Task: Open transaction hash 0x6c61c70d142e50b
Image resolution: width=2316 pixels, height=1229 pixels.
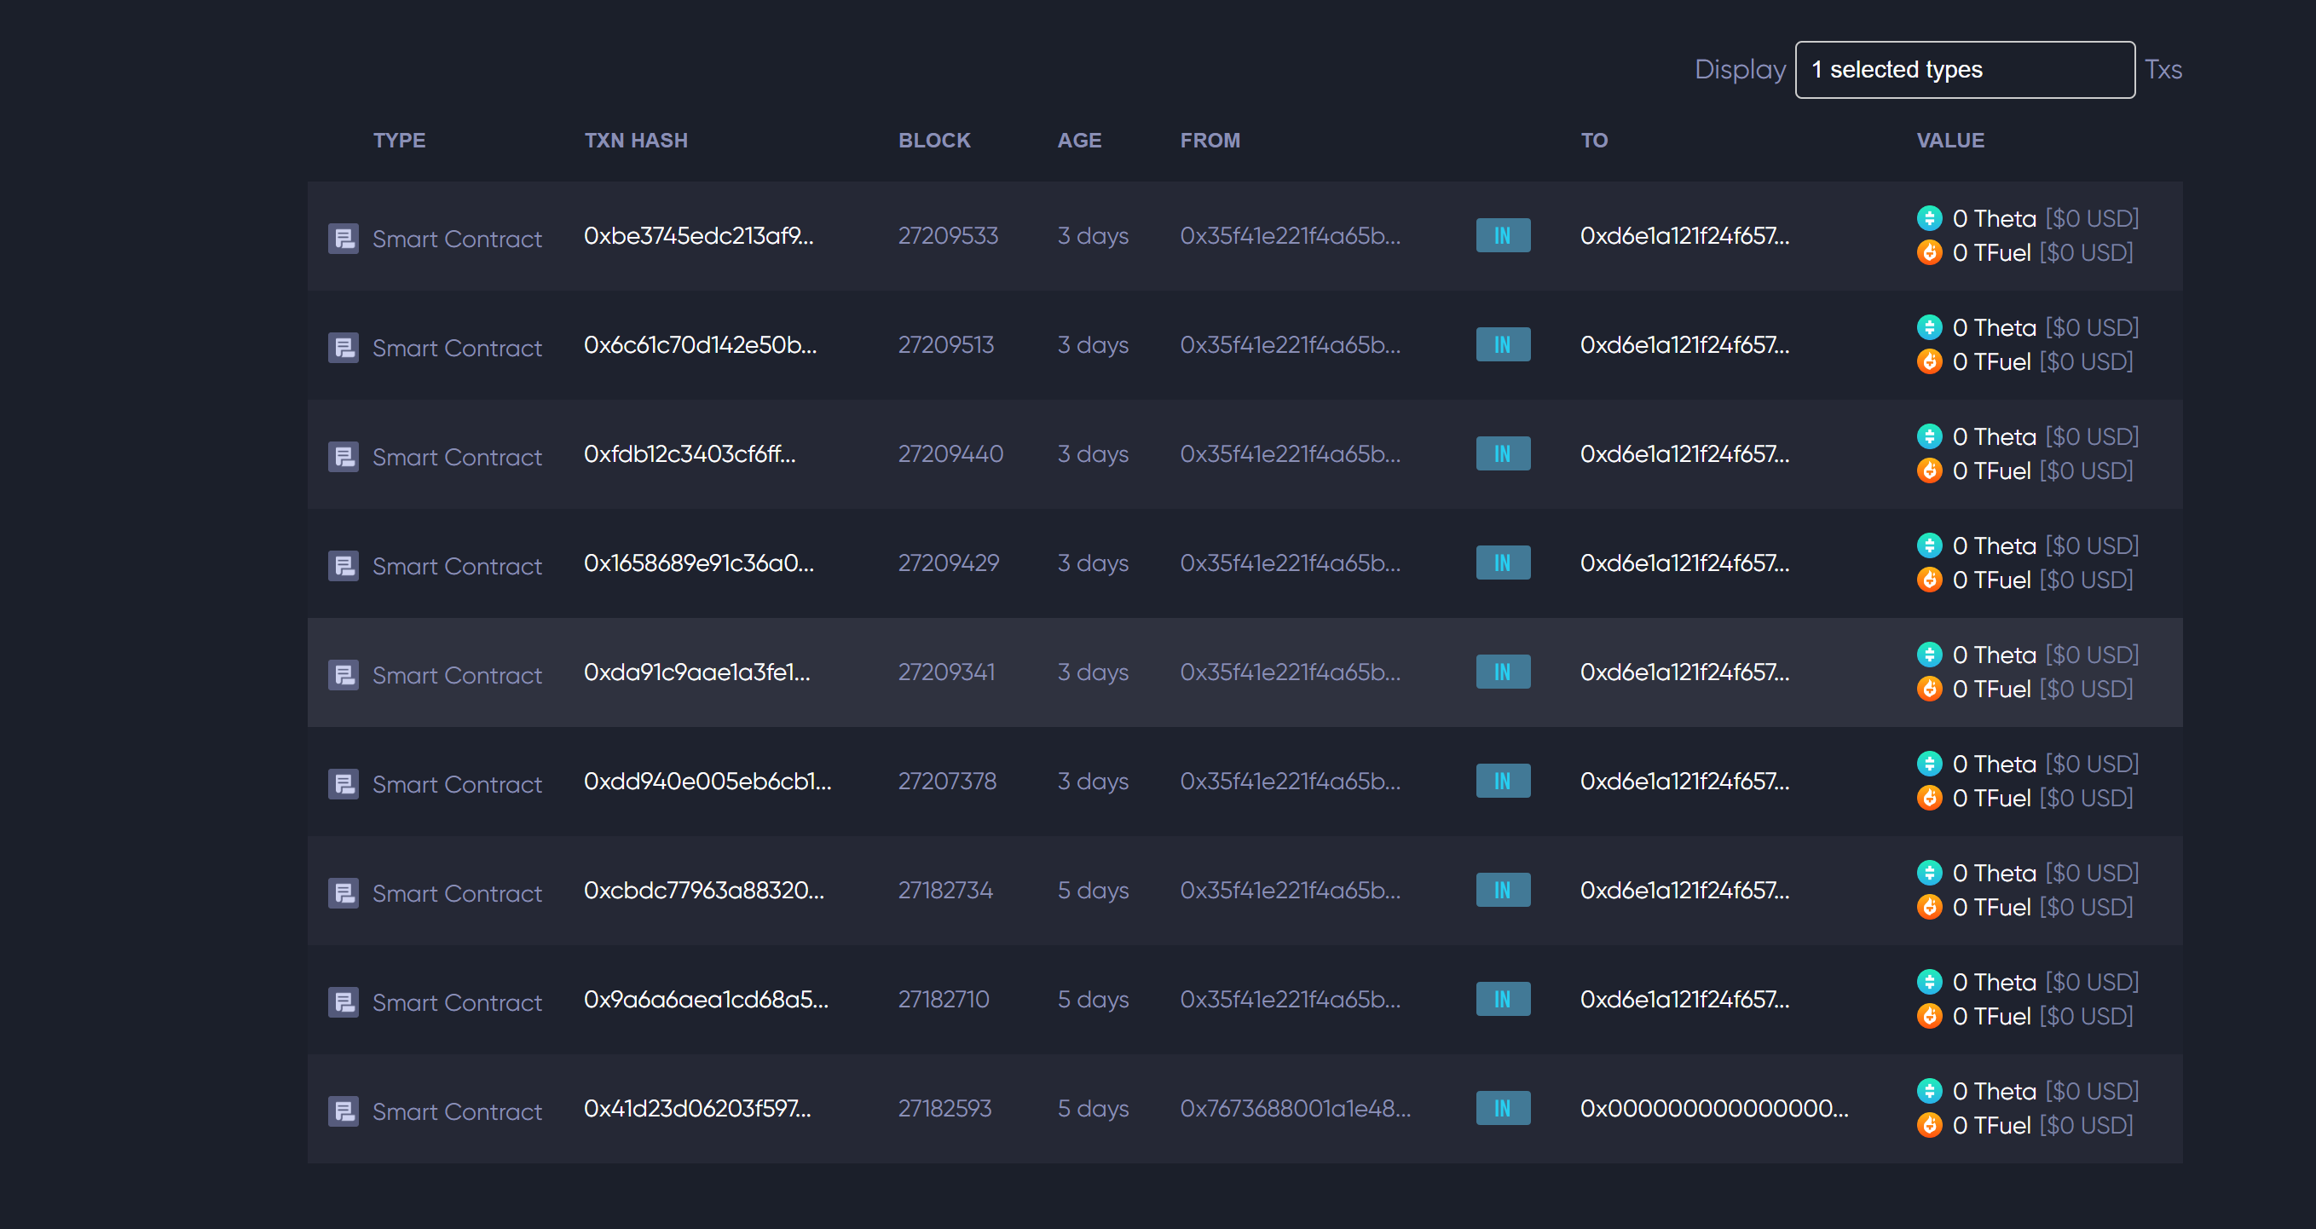Action: (700, 345)
